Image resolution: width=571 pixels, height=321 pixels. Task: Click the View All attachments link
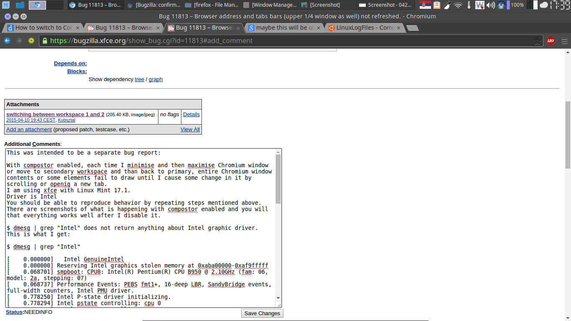click(x=190, y=130)
